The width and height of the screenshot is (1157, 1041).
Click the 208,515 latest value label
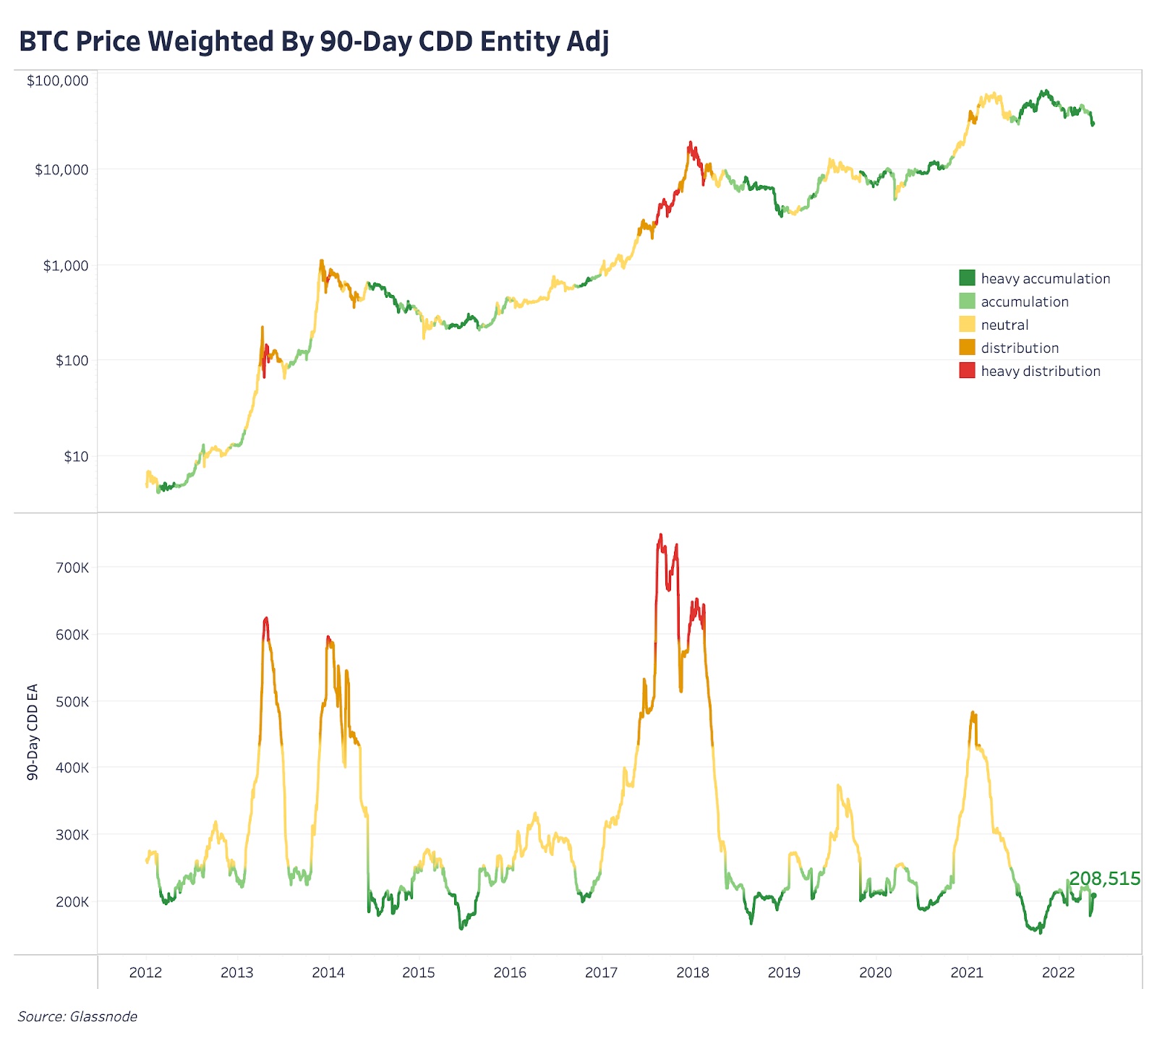click(1104, 878)
